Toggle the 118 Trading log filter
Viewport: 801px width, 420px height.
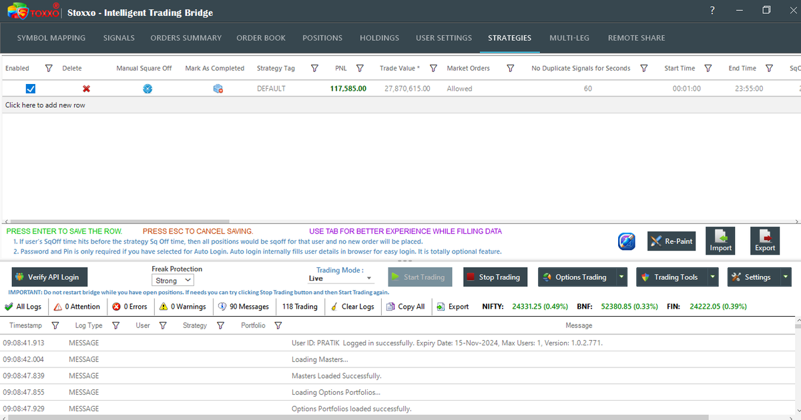(300, 307)
